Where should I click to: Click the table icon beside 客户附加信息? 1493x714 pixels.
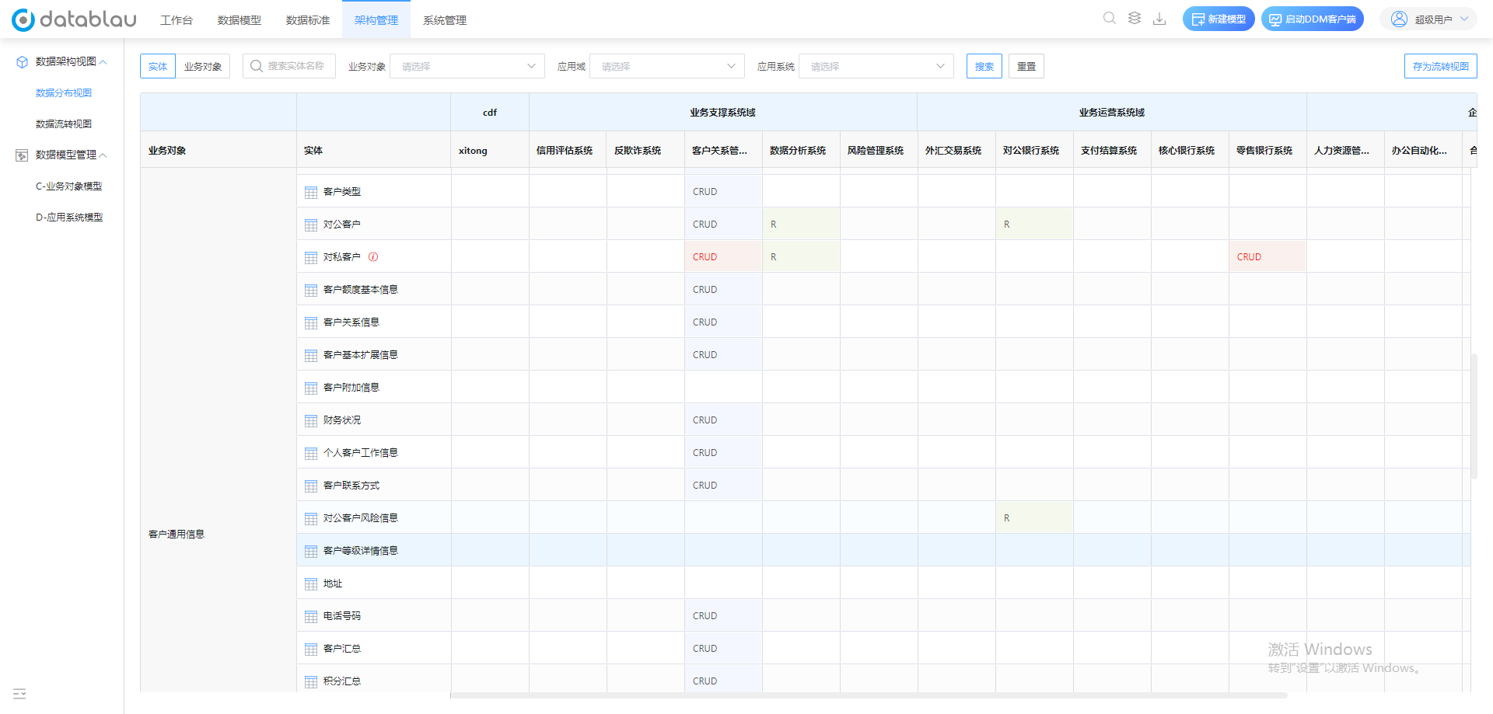(311, 388)
